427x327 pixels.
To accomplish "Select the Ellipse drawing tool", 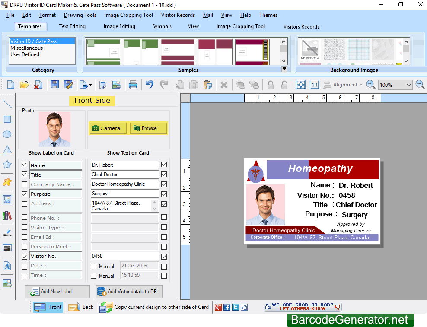I will [7, 134].
